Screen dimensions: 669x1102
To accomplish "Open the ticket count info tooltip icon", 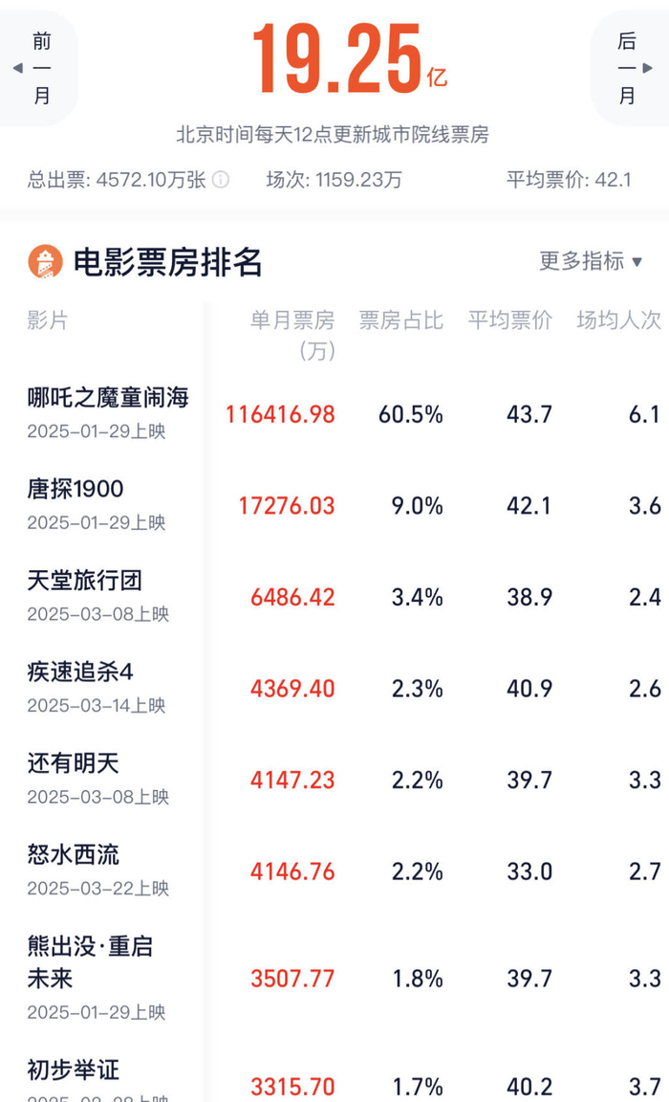I will 221,179.
